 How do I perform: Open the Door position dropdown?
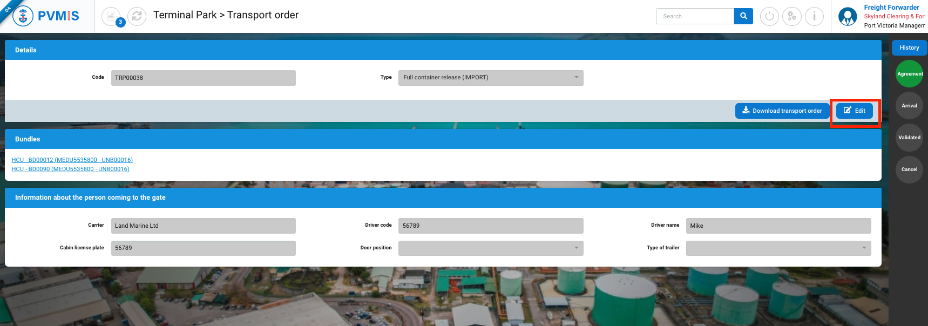point(491,248)
